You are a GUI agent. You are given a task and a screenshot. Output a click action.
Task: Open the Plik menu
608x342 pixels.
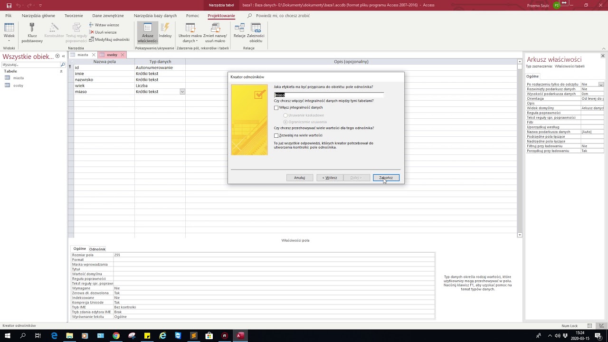click(x=9, y=16)
